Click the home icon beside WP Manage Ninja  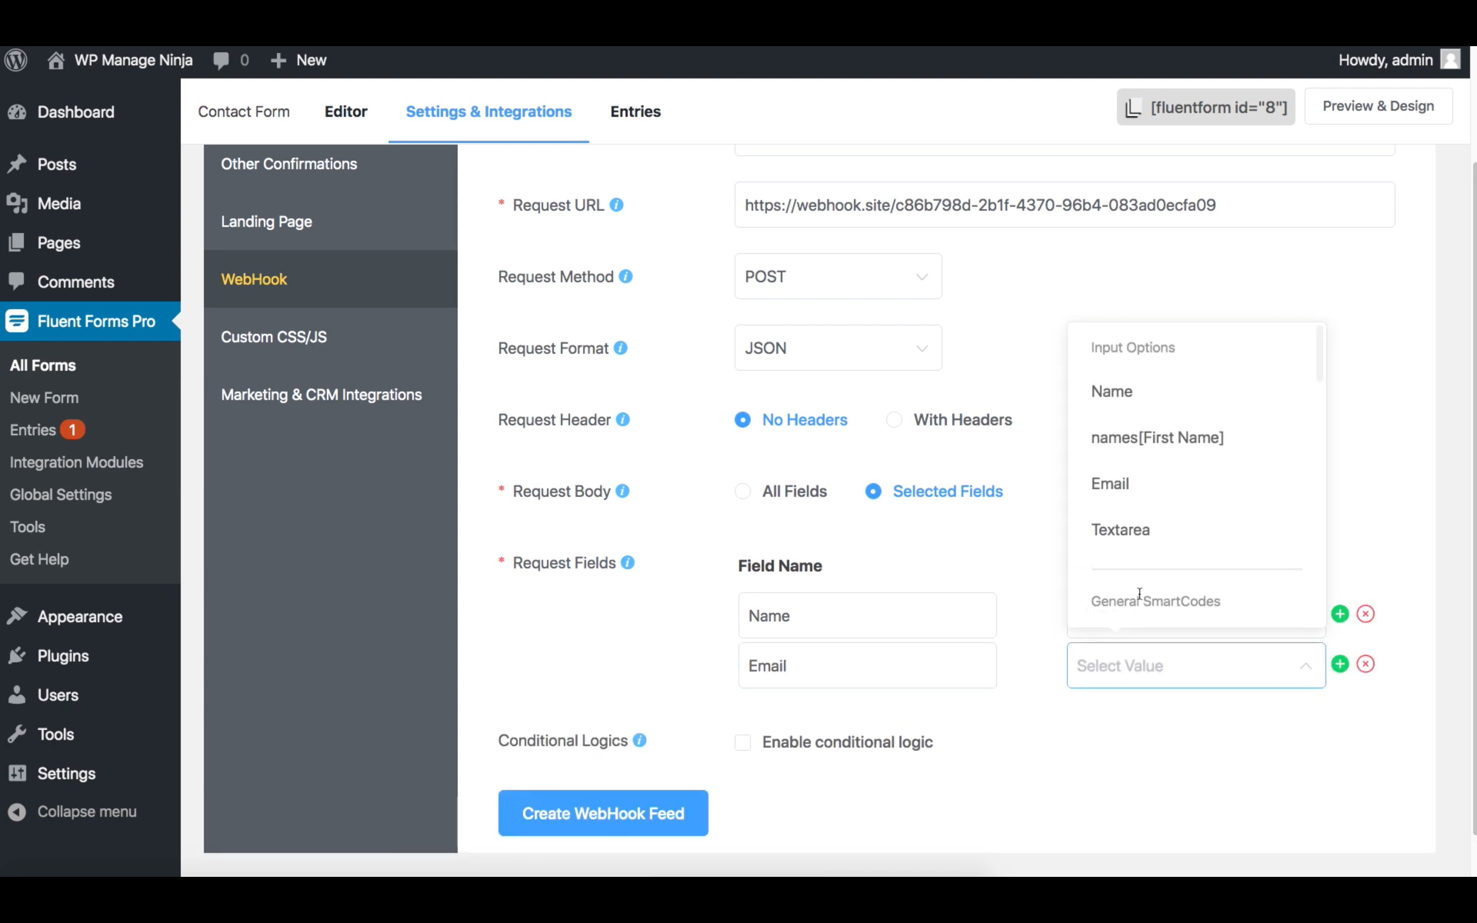(55, 60)
